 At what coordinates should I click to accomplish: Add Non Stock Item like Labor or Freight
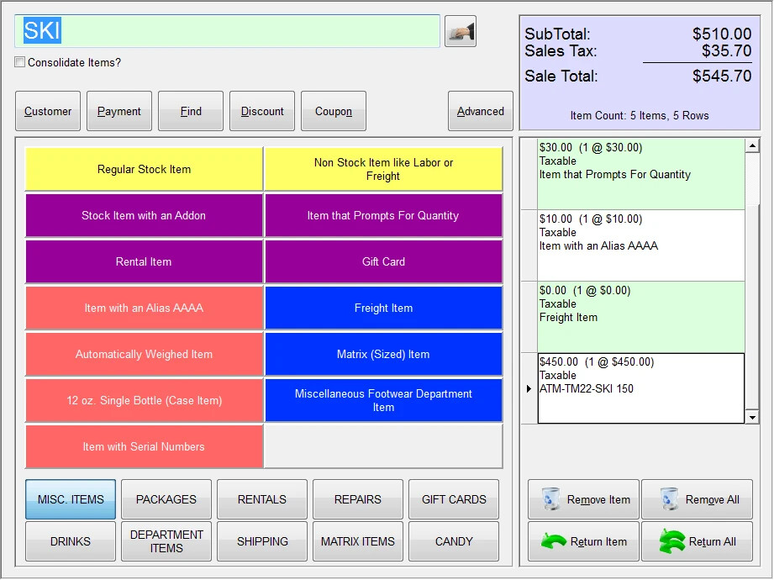tap(383, 169)
